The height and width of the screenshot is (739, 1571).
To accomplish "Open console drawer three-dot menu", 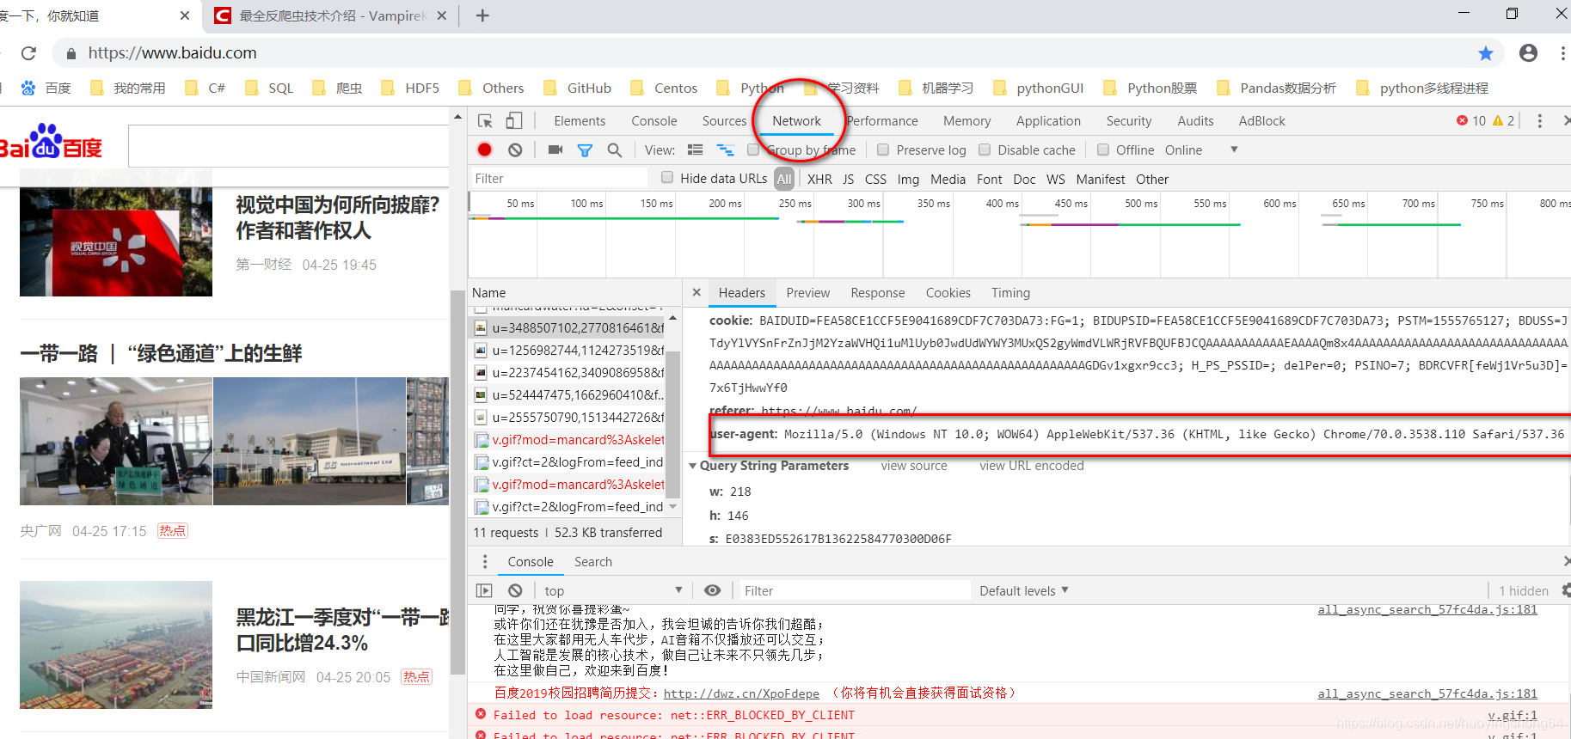I will pyautogui.click(x=485, y=561).
